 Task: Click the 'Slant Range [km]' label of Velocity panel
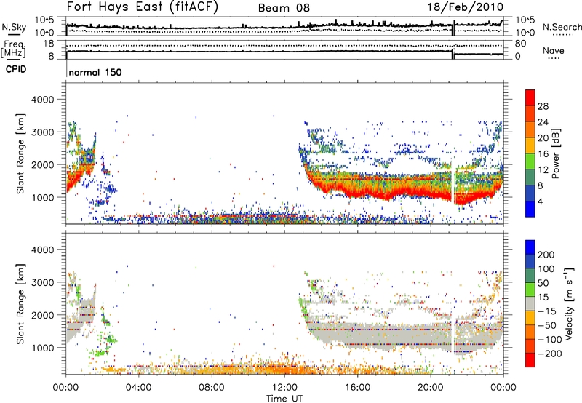(21, 303)
